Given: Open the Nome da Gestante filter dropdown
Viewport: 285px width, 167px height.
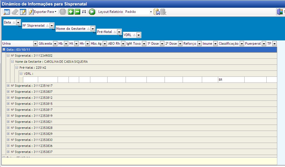Looking at the screenshot, I should coord(93,29).
